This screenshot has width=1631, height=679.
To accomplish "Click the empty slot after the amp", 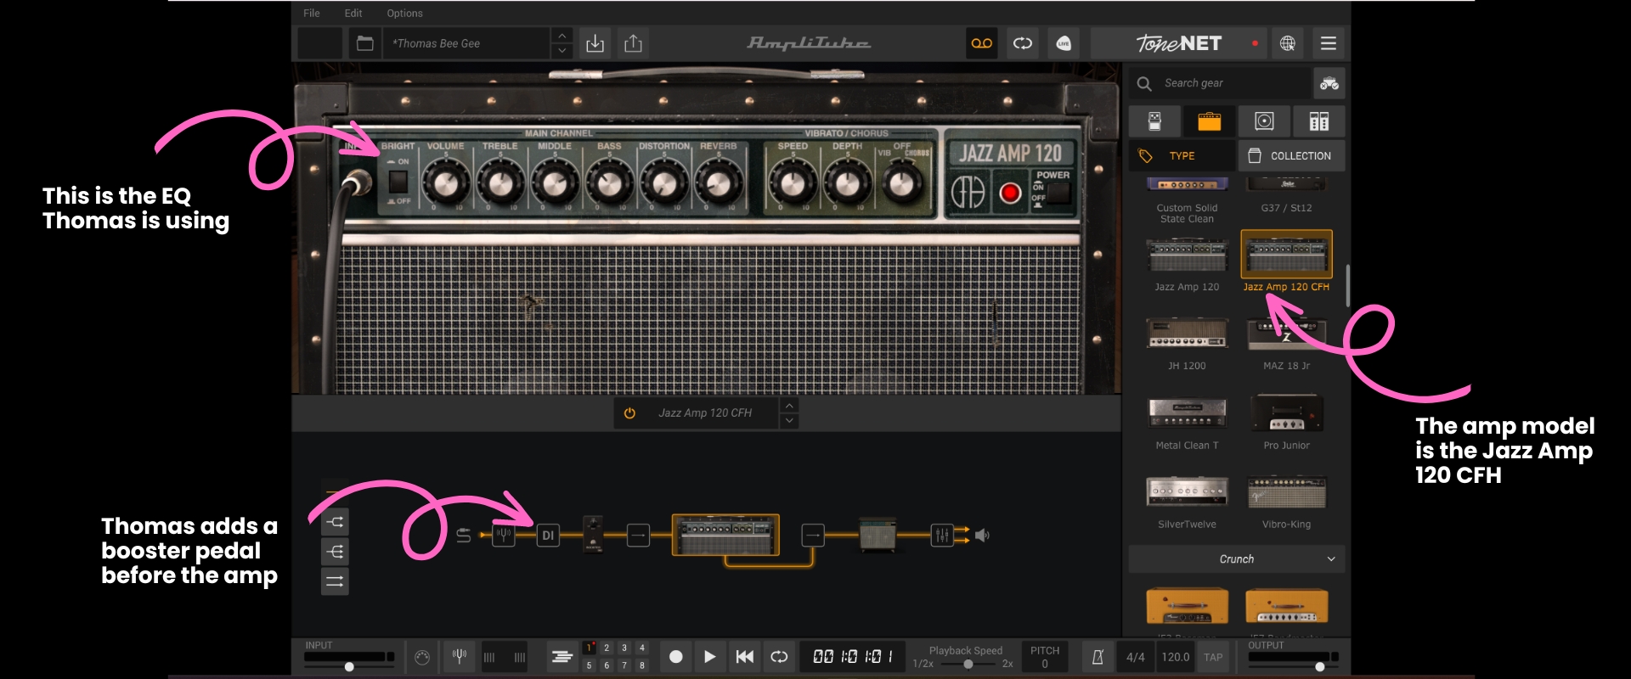I will [813, 535].
